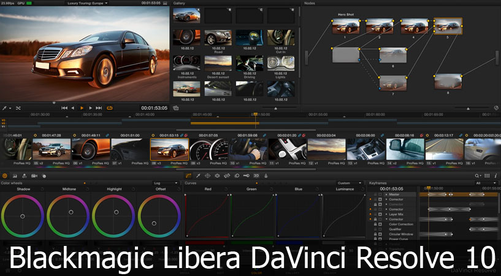The width and height of the screenshot is (501, 276).
Task: Open the Luxury Touring: Europe project dropdown
Action: click(86, 3)
